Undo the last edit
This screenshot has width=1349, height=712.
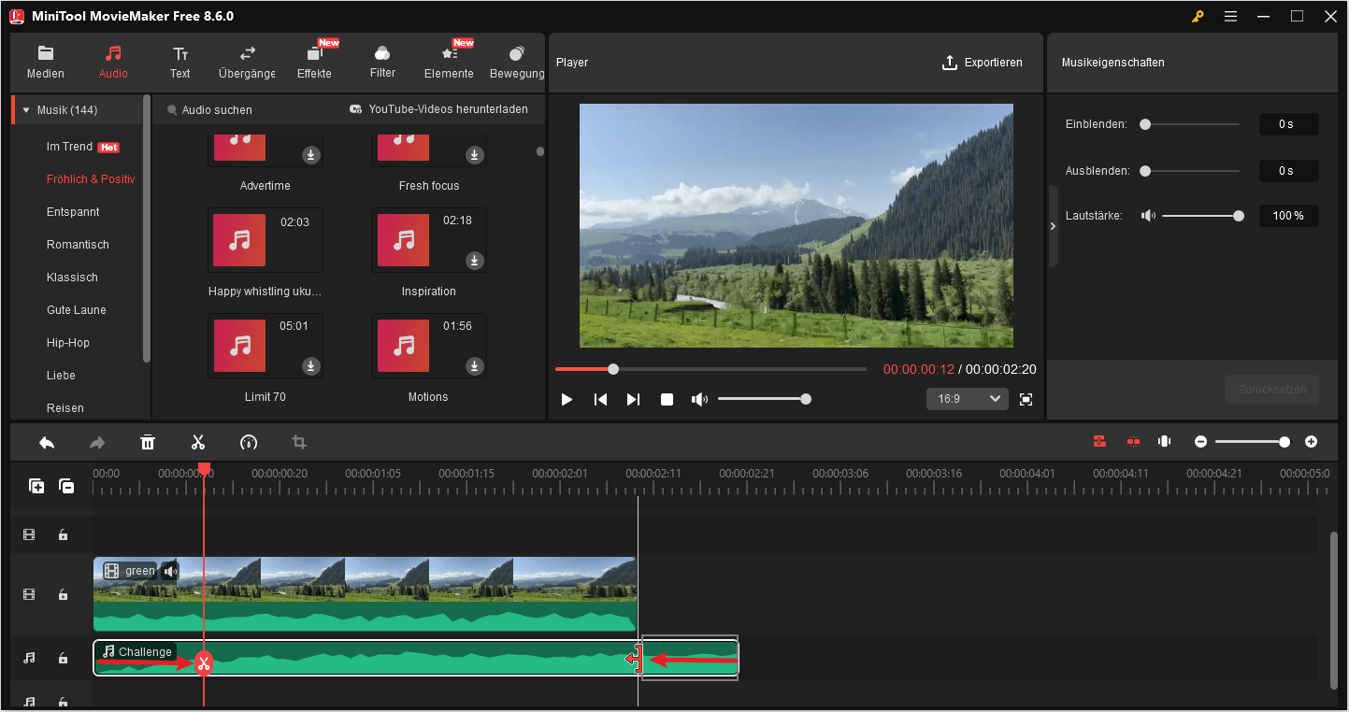click(47, 441)
